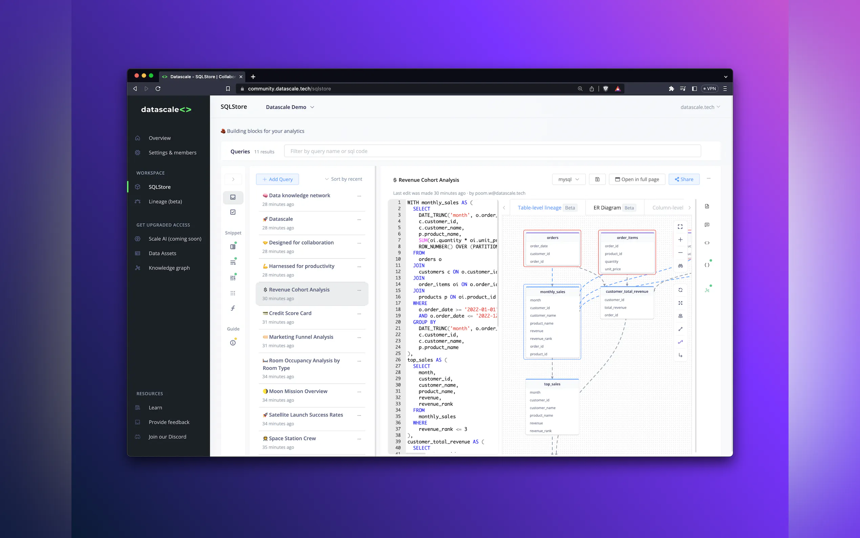
Task: Refresh the lineage diagram layout
Action: 680,290
